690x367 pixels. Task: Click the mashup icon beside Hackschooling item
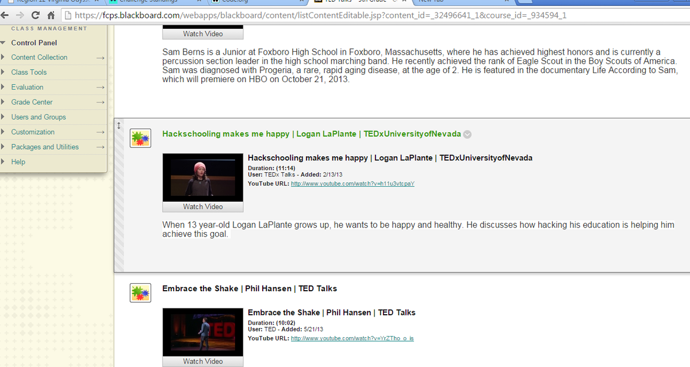pos(140,138)
